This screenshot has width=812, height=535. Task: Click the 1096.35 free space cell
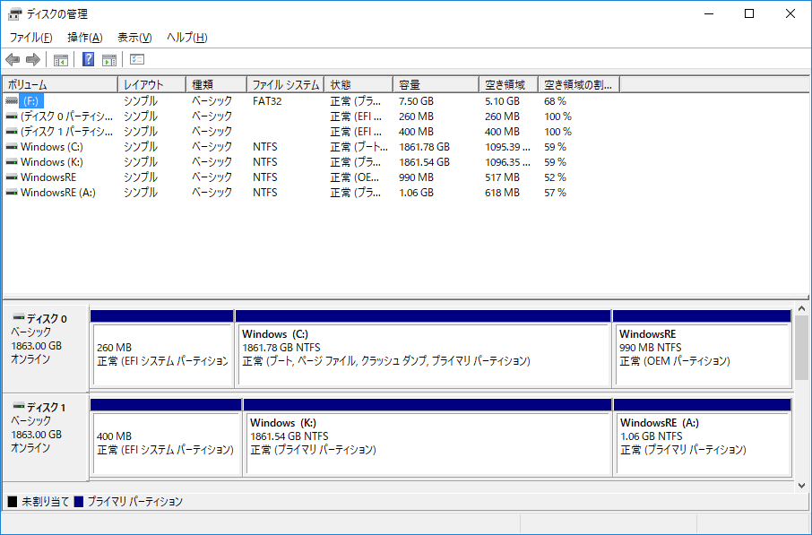pos(507,162)
